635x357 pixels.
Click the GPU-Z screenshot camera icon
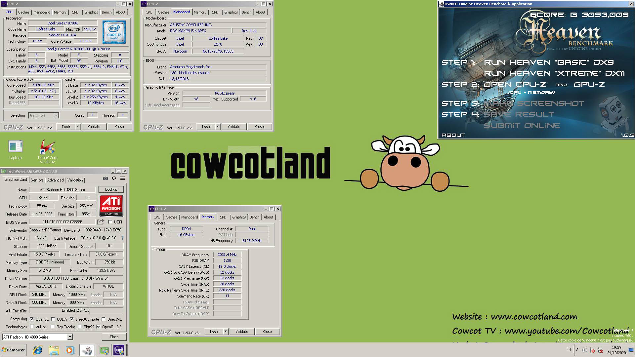point(105,178)
